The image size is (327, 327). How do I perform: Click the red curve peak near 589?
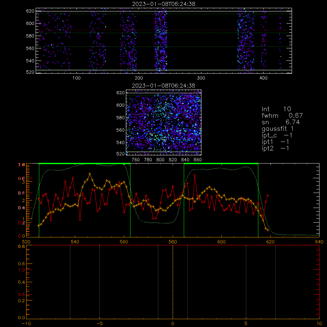pos(195,175)
